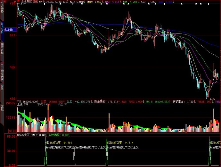The image size is (221, 167).
Task: Click the MACD2金叉 indicator name label
Action: (23, 135)
